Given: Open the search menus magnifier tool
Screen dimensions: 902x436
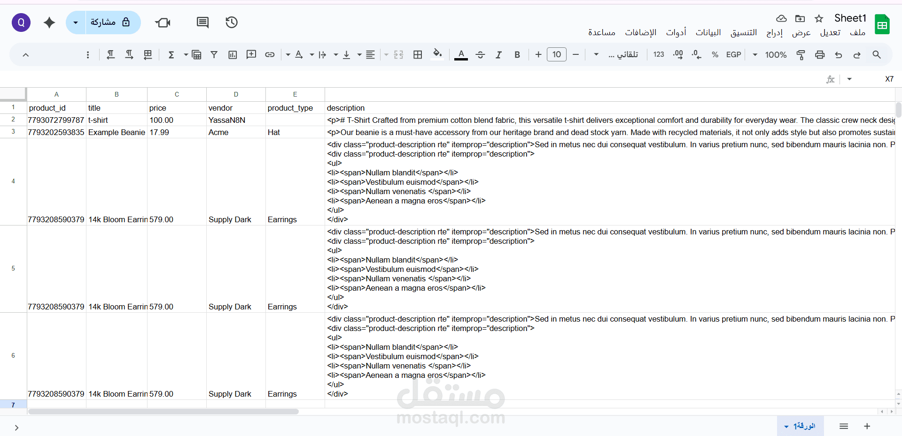Looking at the screenshot, I should click(x=877, y=55).
